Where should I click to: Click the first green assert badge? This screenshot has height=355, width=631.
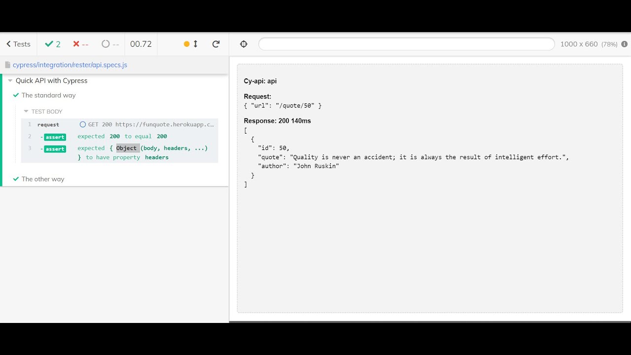pos(55,137)
